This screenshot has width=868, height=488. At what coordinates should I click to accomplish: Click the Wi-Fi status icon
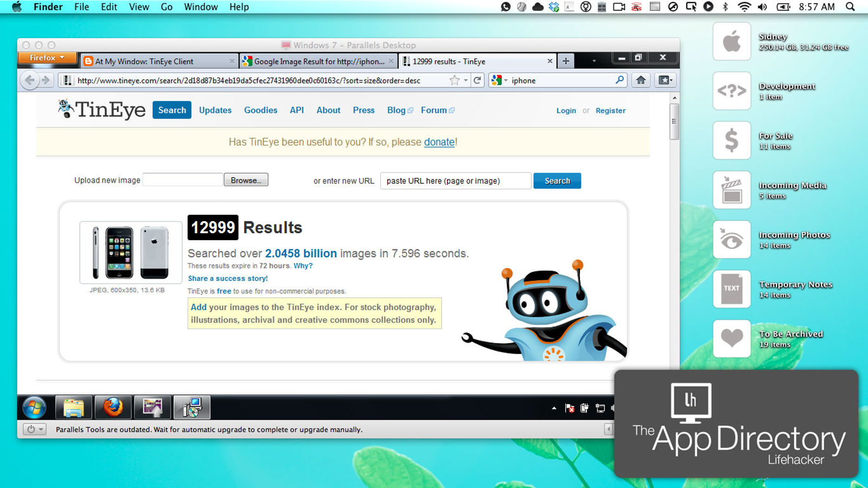744,7
